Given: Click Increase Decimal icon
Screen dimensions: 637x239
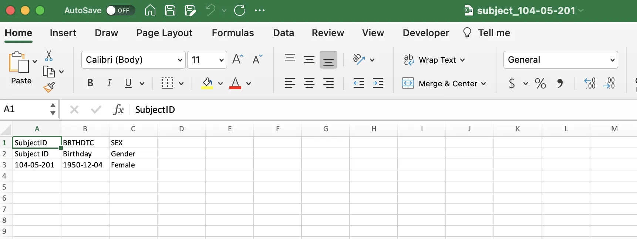Looking at the screenshot, I should point(590,83).
